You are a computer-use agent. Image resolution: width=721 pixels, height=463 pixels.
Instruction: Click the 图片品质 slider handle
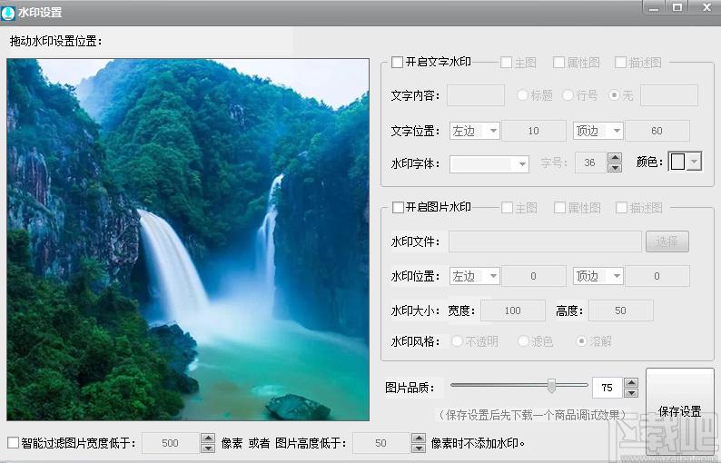pyautogui.click(x=551, y=386)
